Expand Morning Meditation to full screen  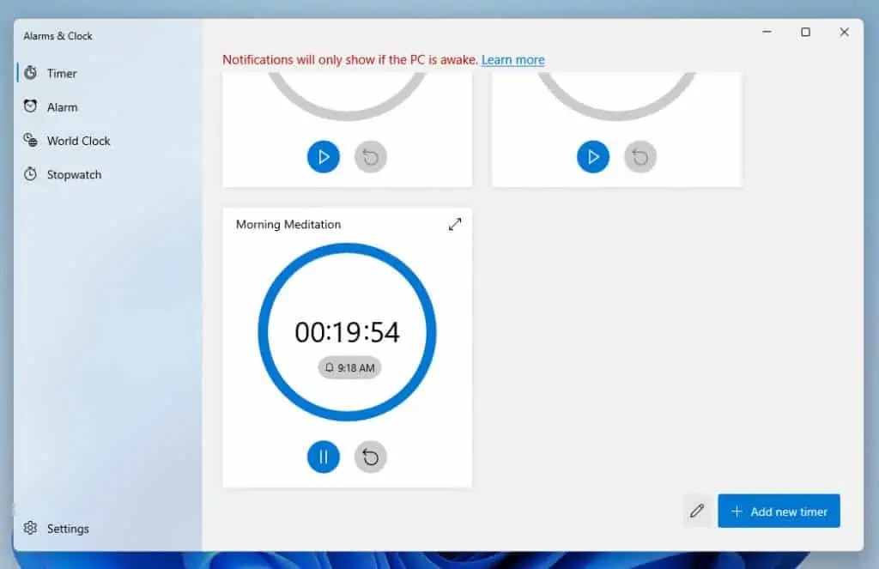tap(454, 224)
